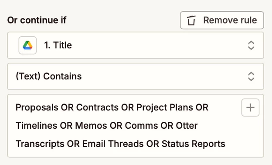This screenshot has width=272, height=165.
Task: Click the word "Comms" in value field
Action: pos(141,126)
